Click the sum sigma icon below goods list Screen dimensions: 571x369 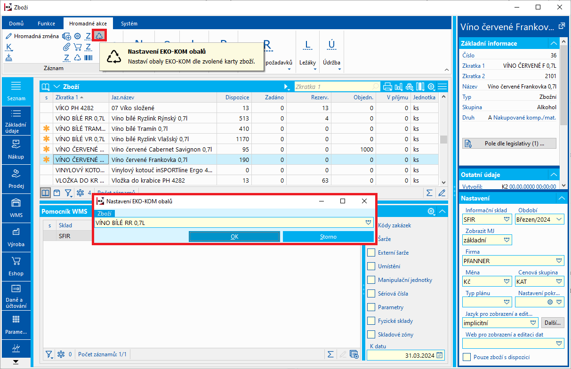click(x=429, y=193)
